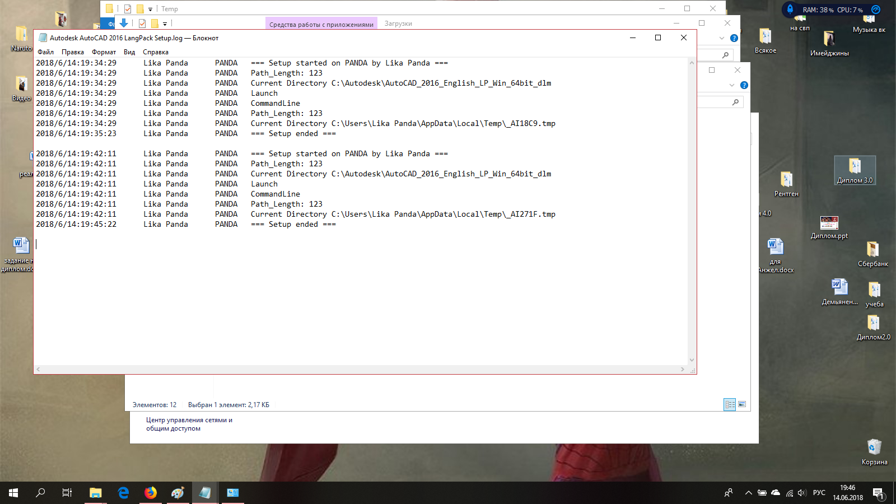Open quick access toolbar dropdown in Temp window

(150, 10)
